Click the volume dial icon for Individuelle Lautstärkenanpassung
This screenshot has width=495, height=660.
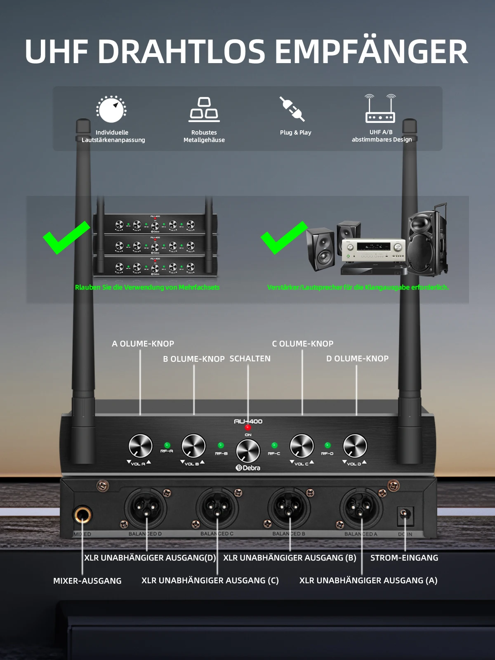[111, 109]
